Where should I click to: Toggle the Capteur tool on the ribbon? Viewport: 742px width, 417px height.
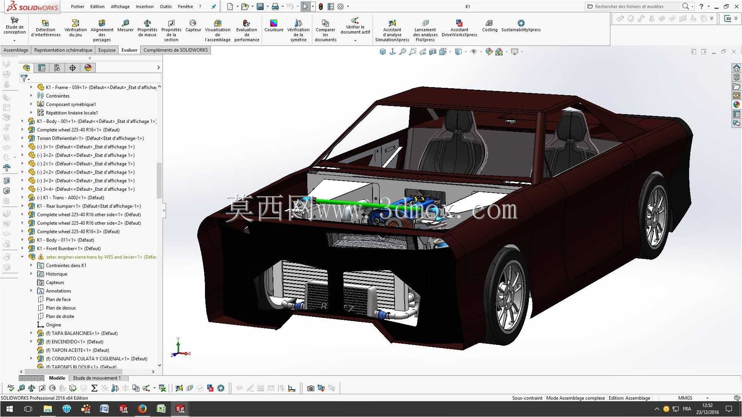coord(193,26)
